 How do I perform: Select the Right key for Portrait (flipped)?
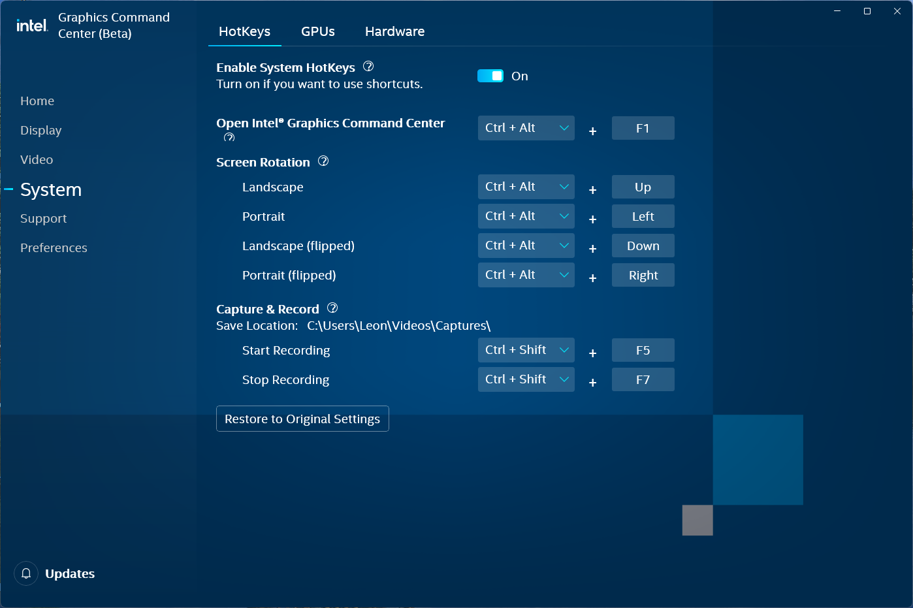pyautogui.click(x=643, y=275)
